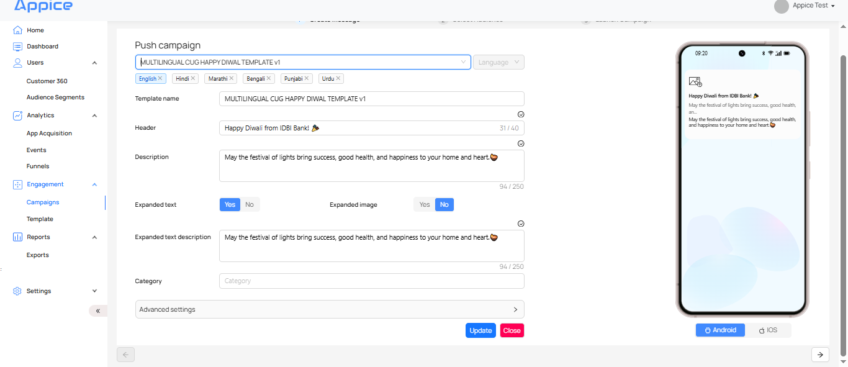Click the Appice logo
This screenshot has width=848, height=367.
coord(43,6)
